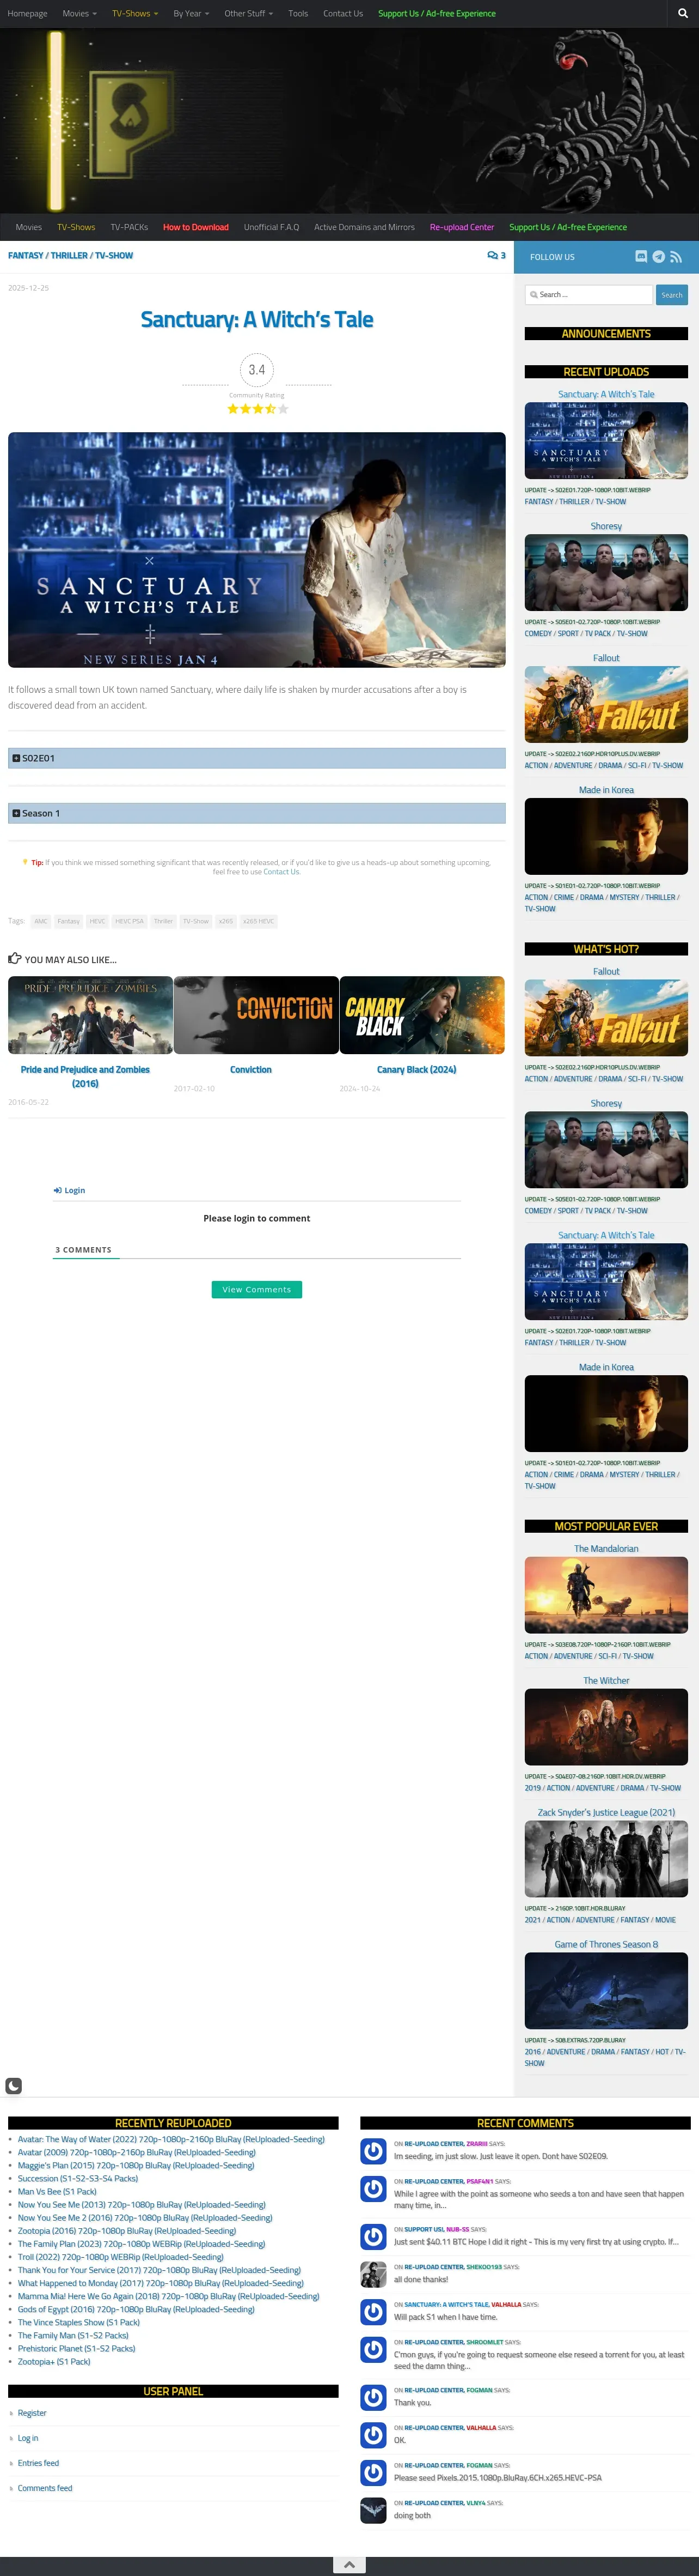
Task: Click the thumbs-up icon beside You May Also Like
Action: pos(15,959)
